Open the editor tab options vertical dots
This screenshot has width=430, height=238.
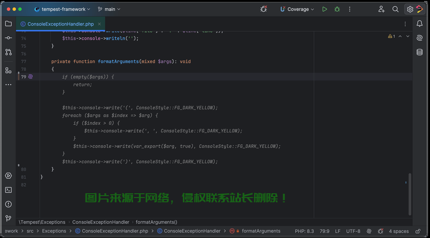405,24
